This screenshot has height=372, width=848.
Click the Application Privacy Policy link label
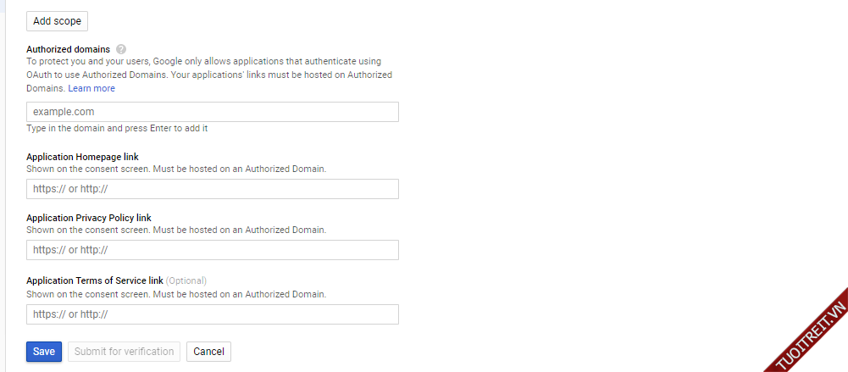[89, 218]
